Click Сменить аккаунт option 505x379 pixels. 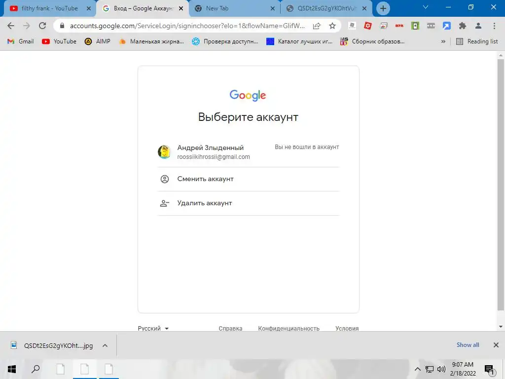click(249, 179)
